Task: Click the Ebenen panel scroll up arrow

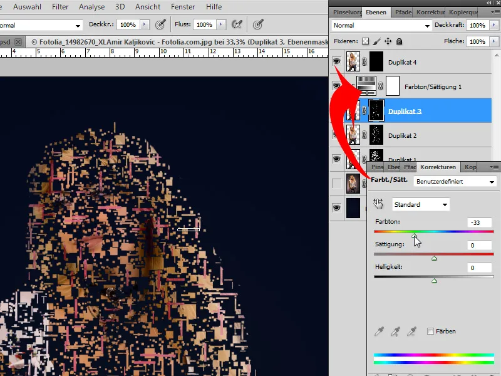Action: 496,55
